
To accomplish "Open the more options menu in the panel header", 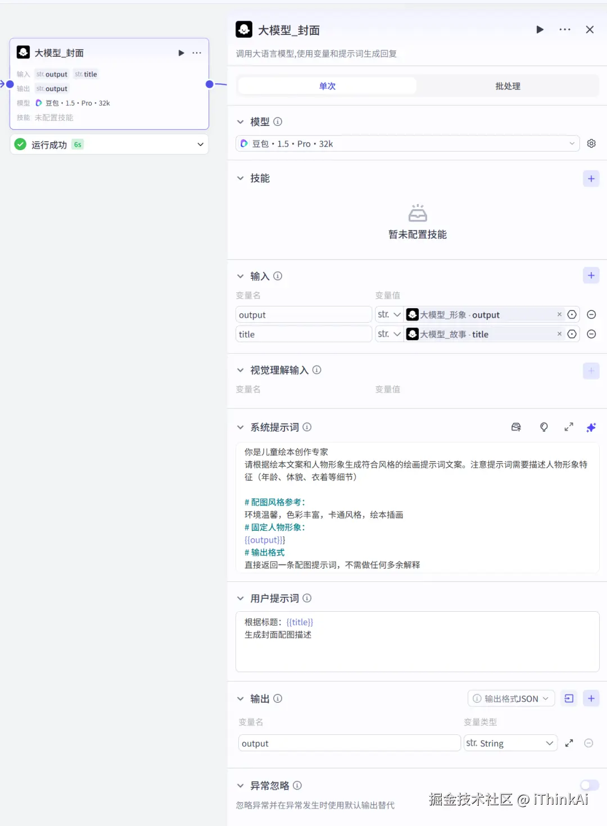I will click(x=564, y=29).
